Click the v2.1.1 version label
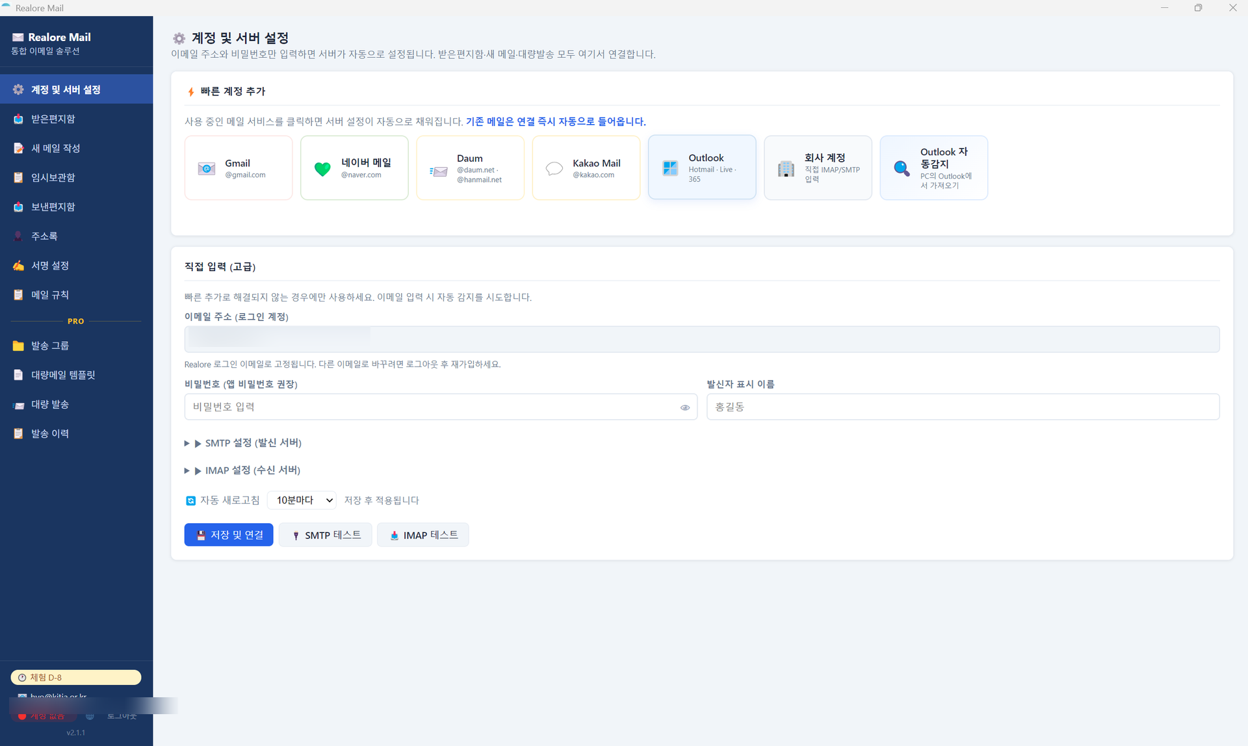This screenshot has height=746, width=1248. (x=76, y=732)
